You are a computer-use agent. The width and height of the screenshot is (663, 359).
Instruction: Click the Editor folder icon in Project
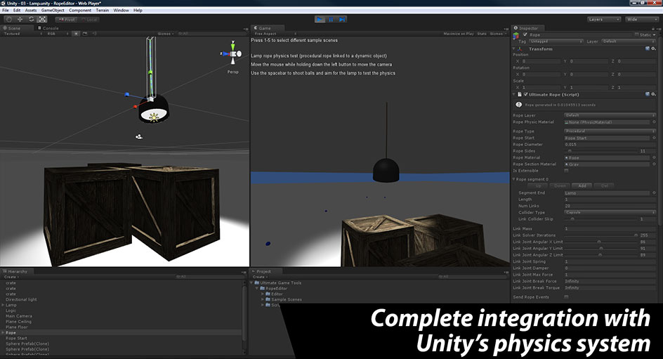pos(268,294)
